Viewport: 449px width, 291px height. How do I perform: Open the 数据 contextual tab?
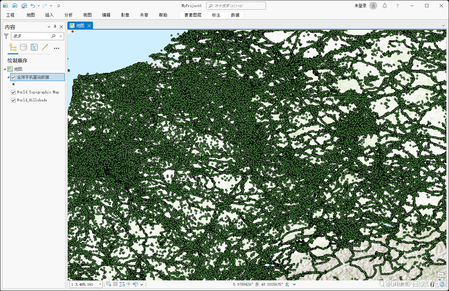235,15
